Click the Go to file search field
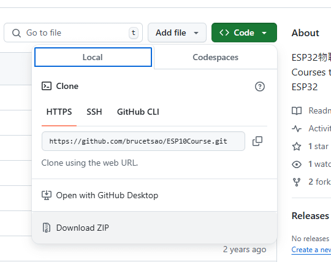 coord(74,33)
